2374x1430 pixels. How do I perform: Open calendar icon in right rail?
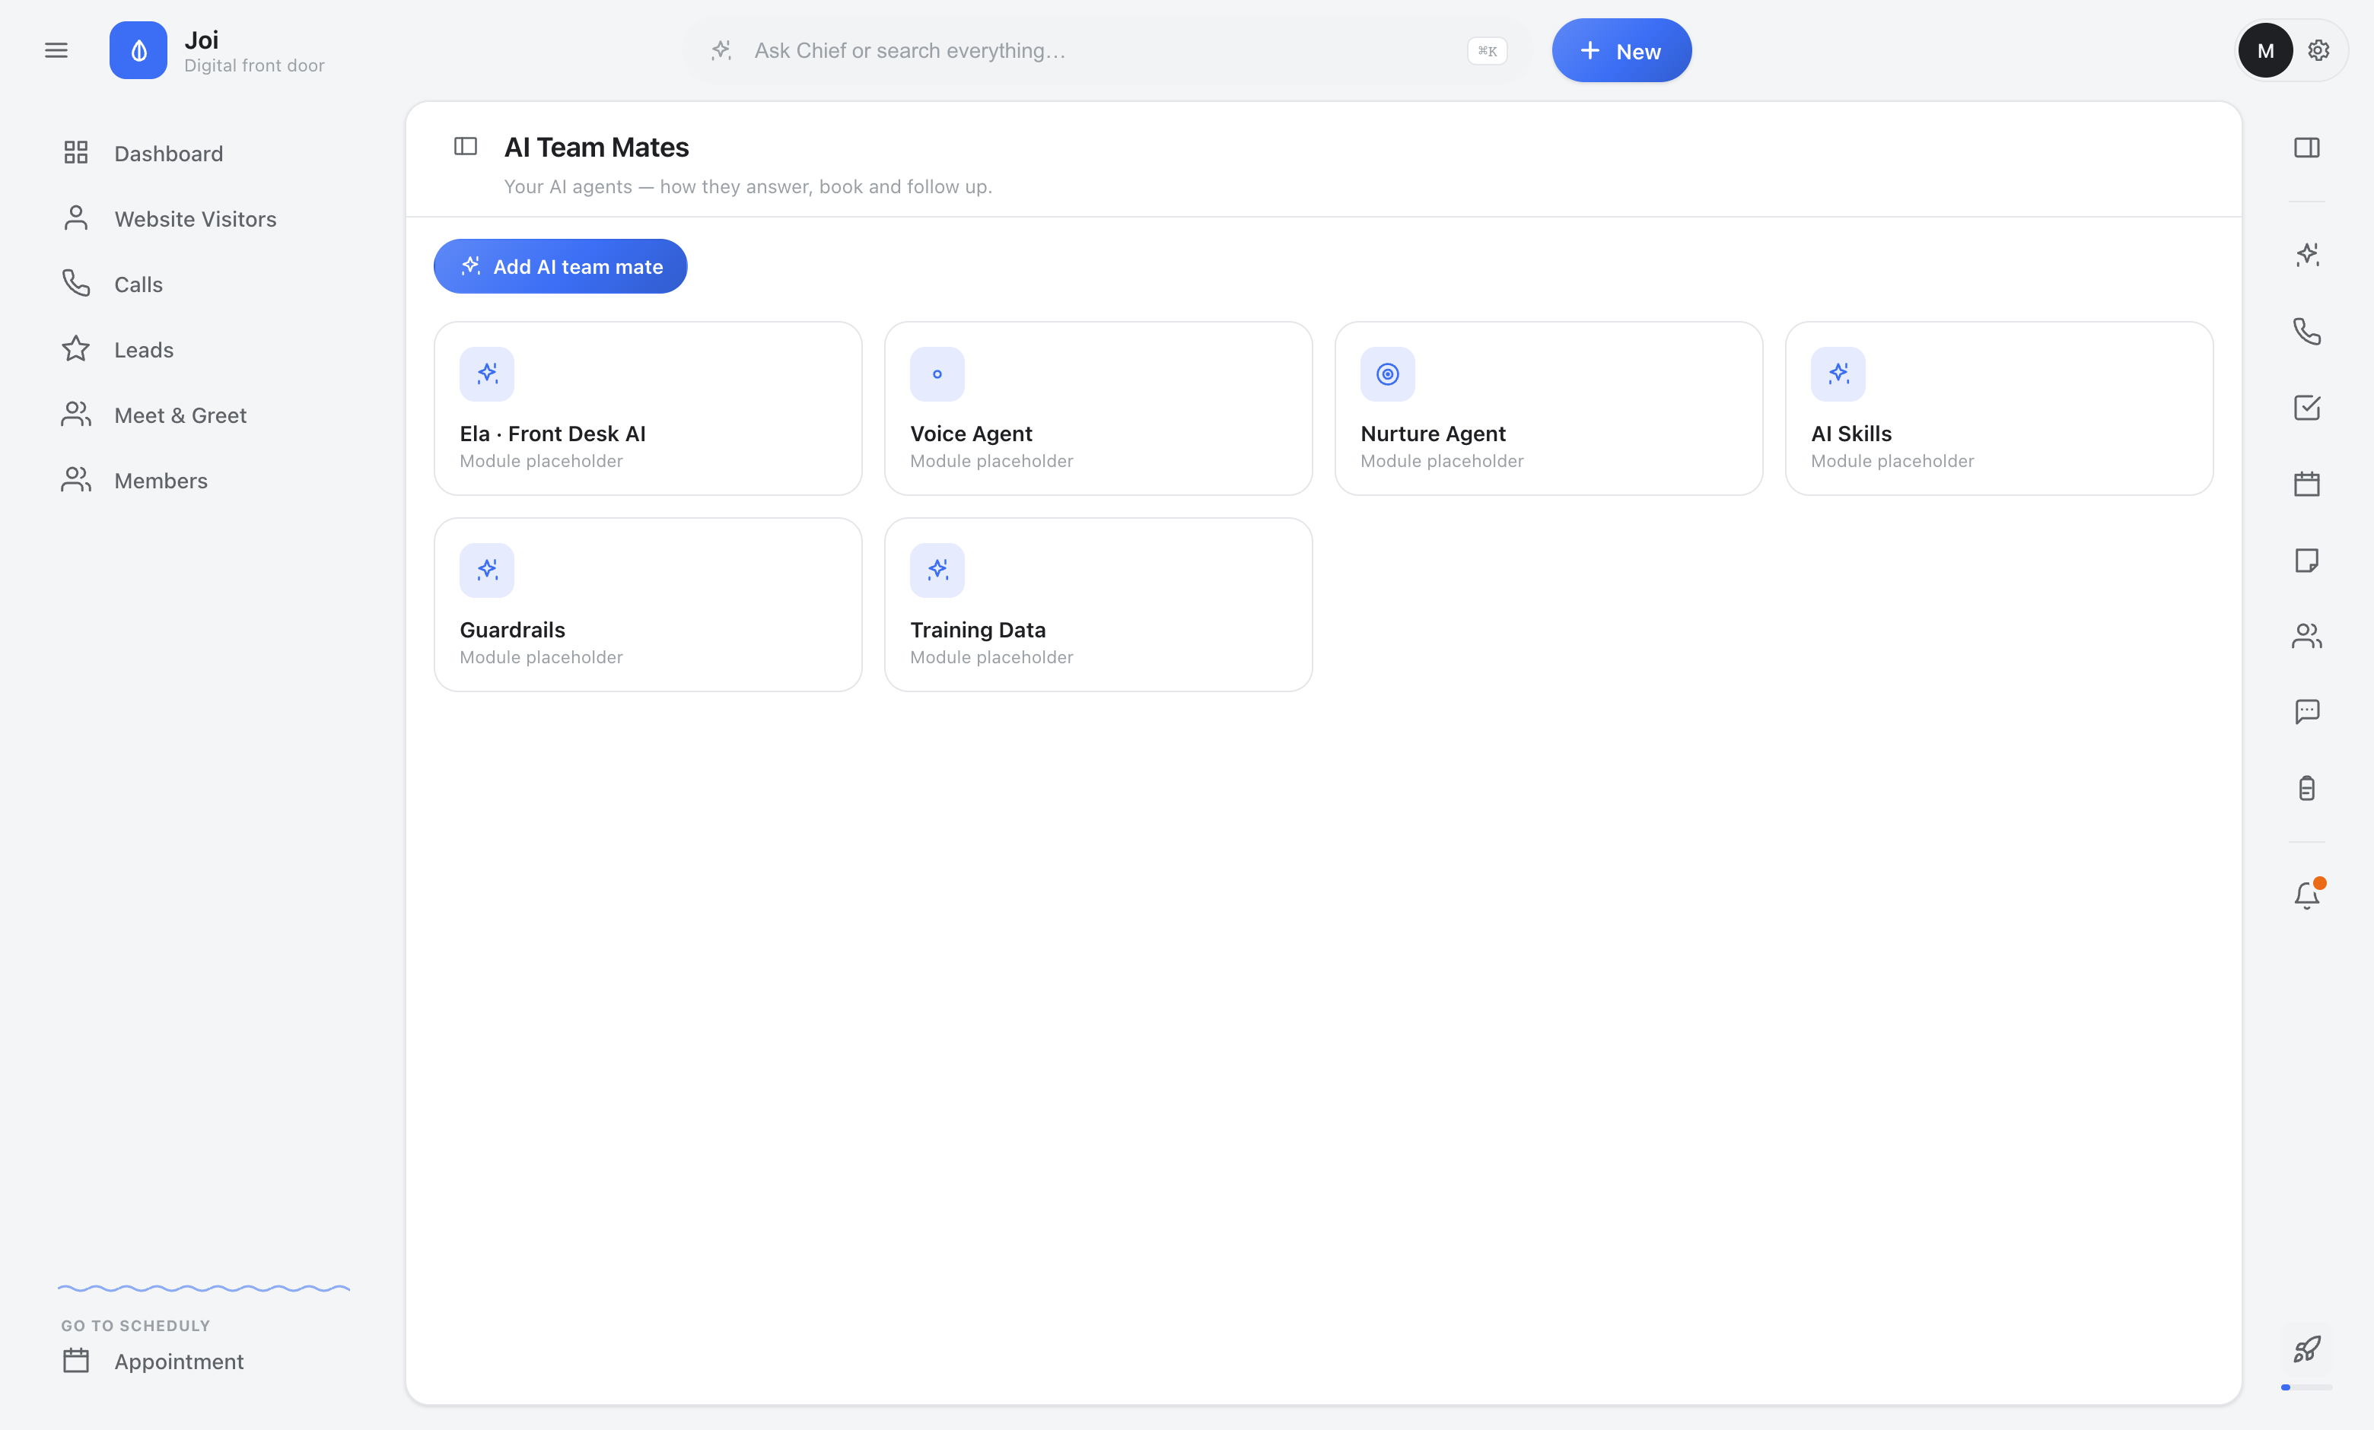coord(2306,484)
